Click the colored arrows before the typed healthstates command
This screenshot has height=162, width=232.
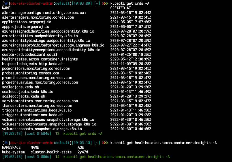(105, 143)
